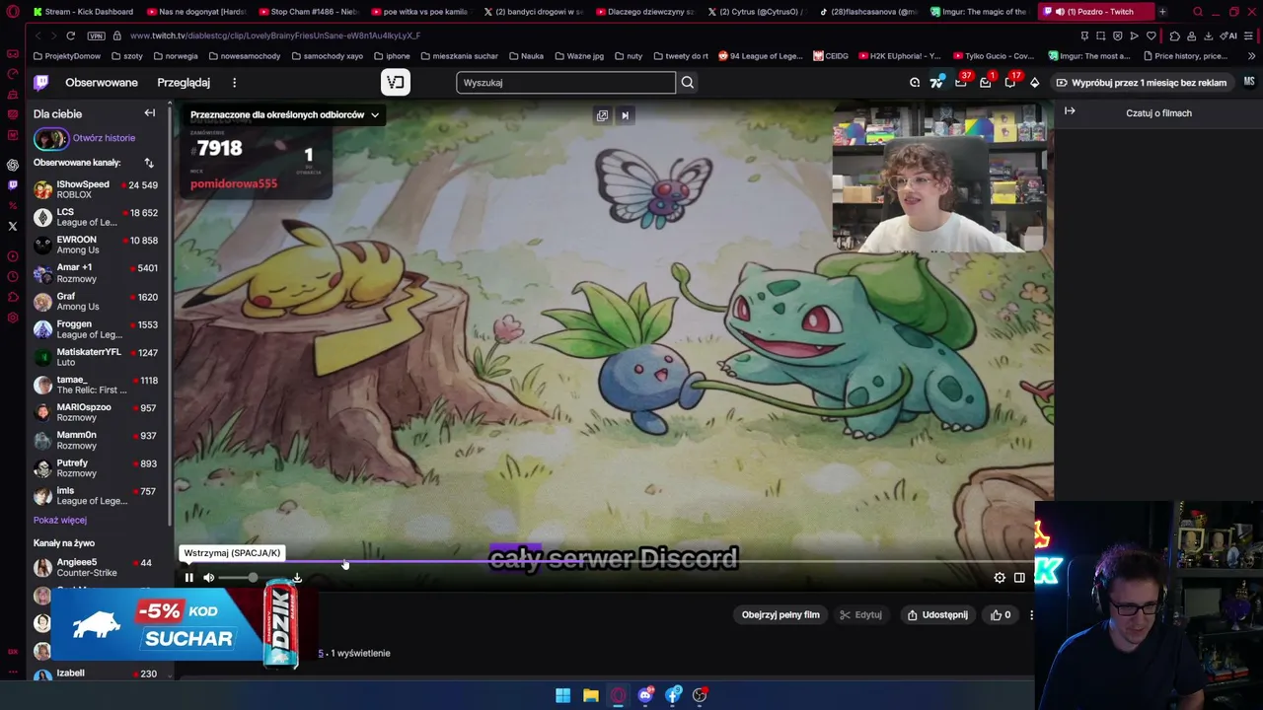Viewport: 1263px width, 710px height.
Task: Click the Twitch logo to go home
Action: pos(41,83)
